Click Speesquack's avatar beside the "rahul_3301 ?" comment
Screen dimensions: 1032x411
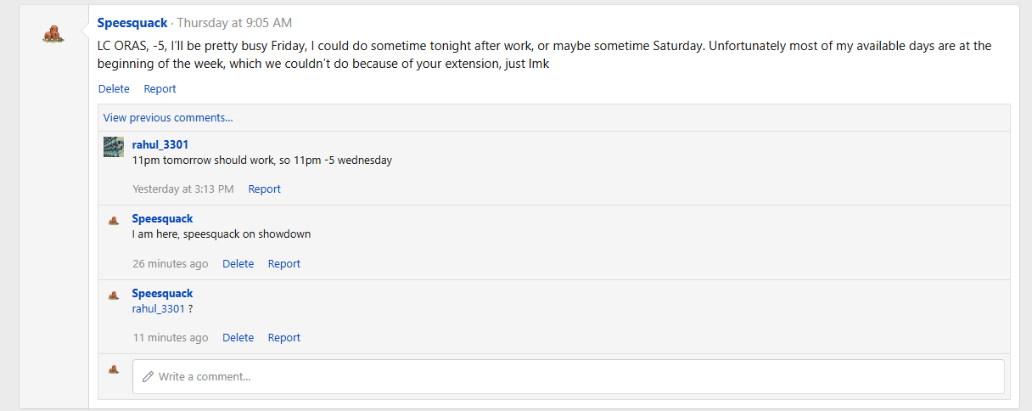114,295
